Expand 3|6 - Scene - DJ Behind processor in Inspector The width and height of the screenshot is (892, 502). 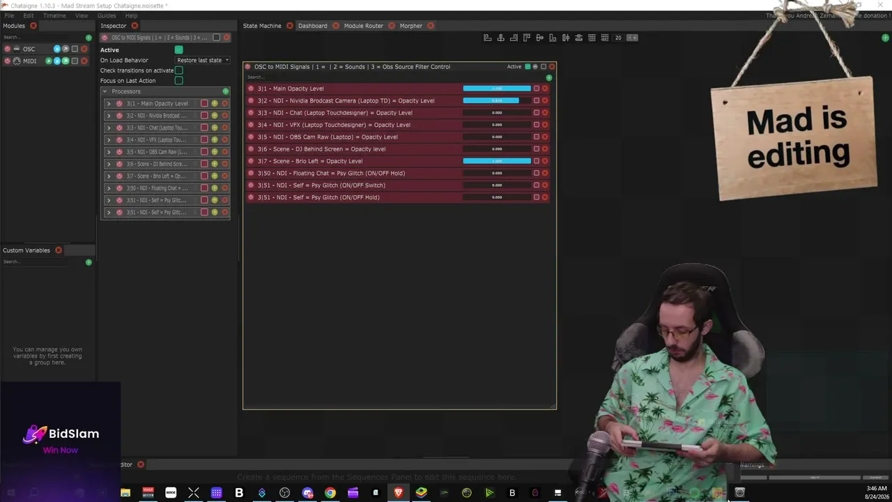[x=109, y=164]
